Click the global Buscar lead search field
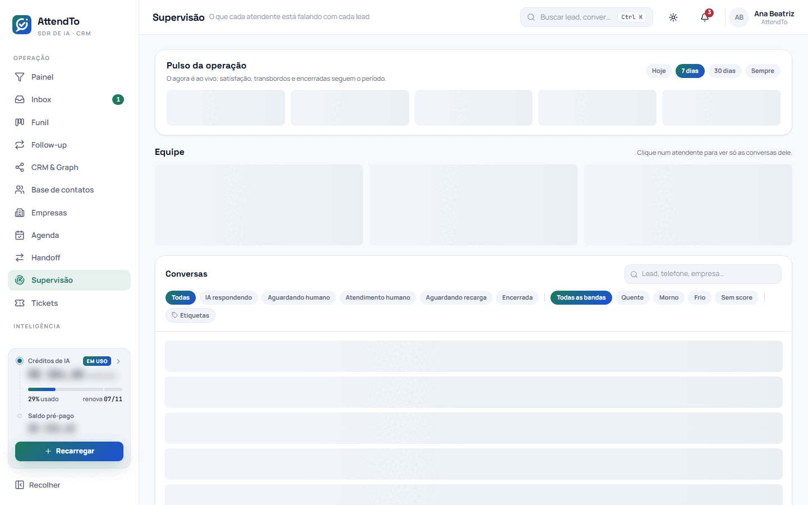This screenshot has height=505, width=808. pyautogui.click(x=586, y=17)
